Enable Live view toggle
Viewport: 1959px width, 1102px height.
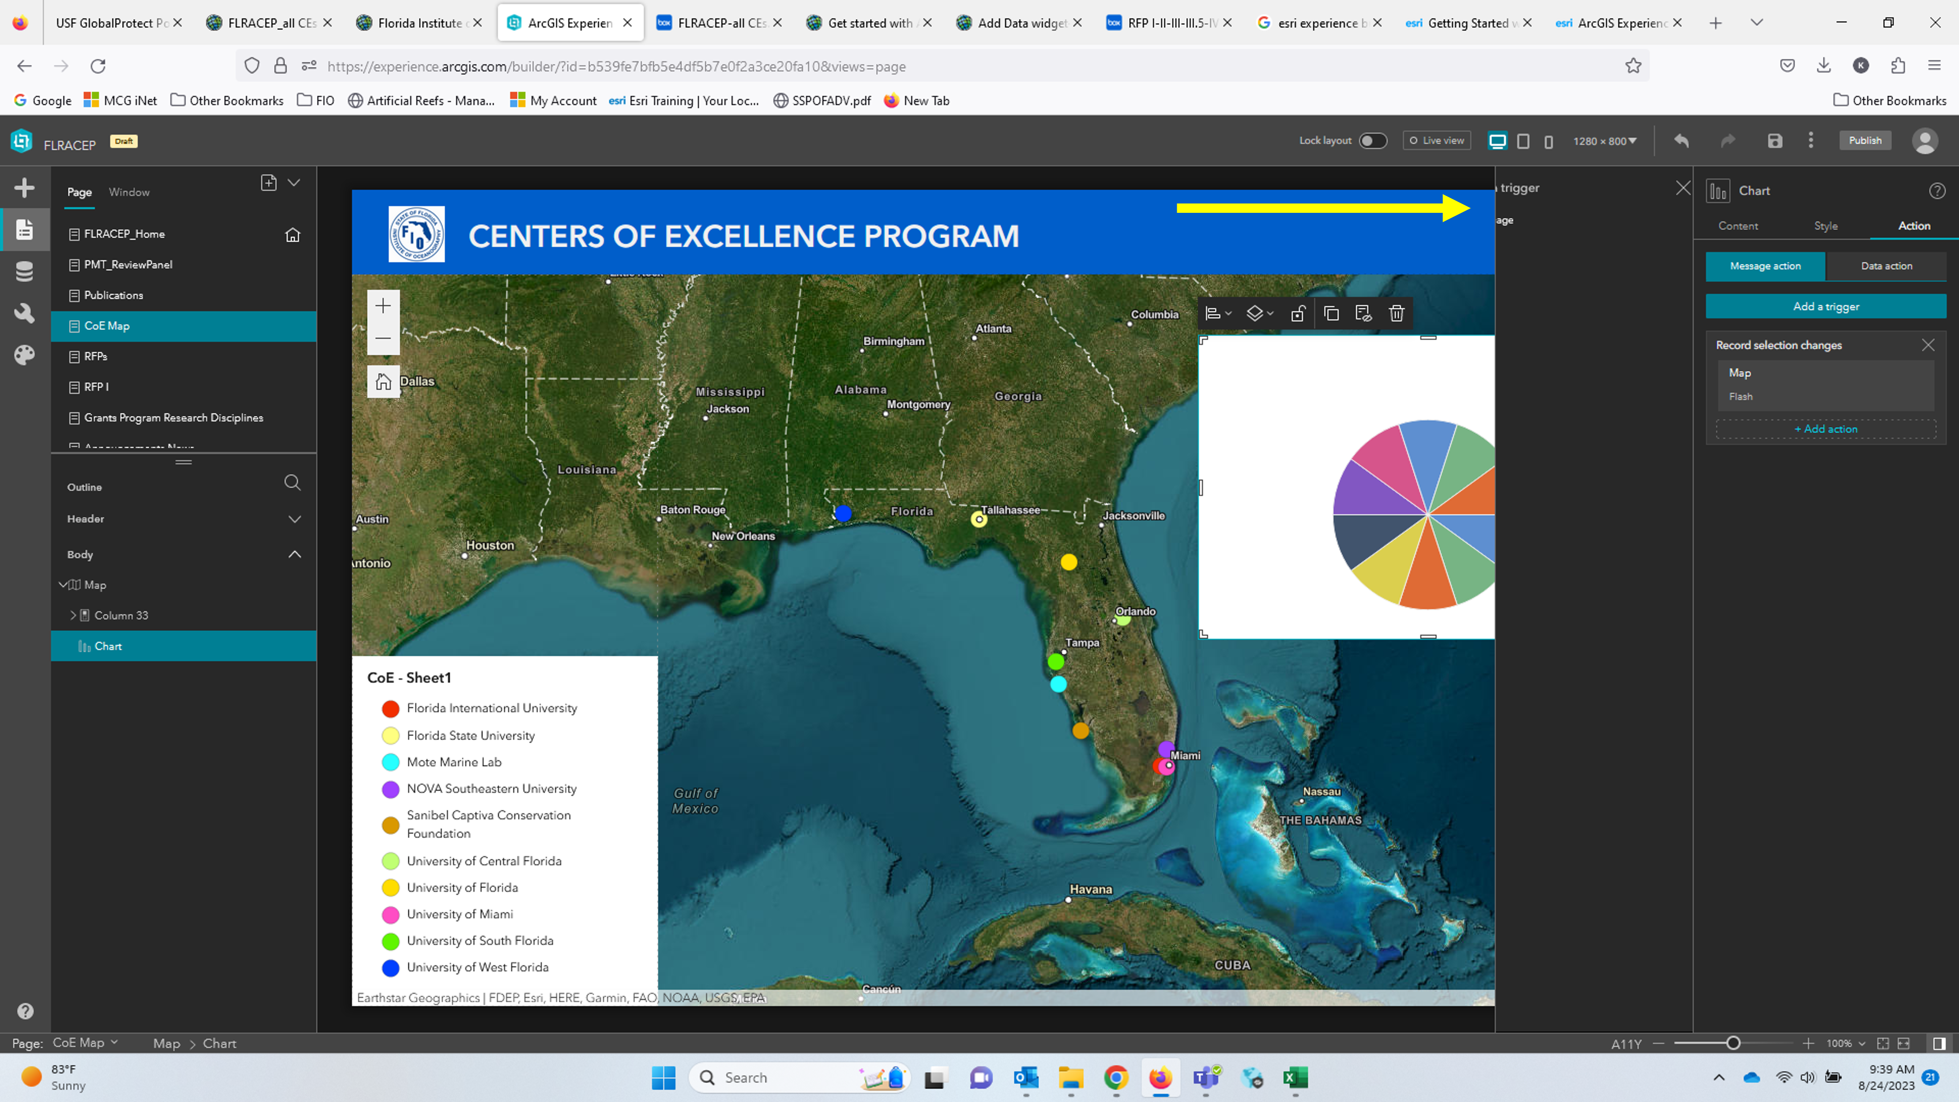click(1437, 141)
